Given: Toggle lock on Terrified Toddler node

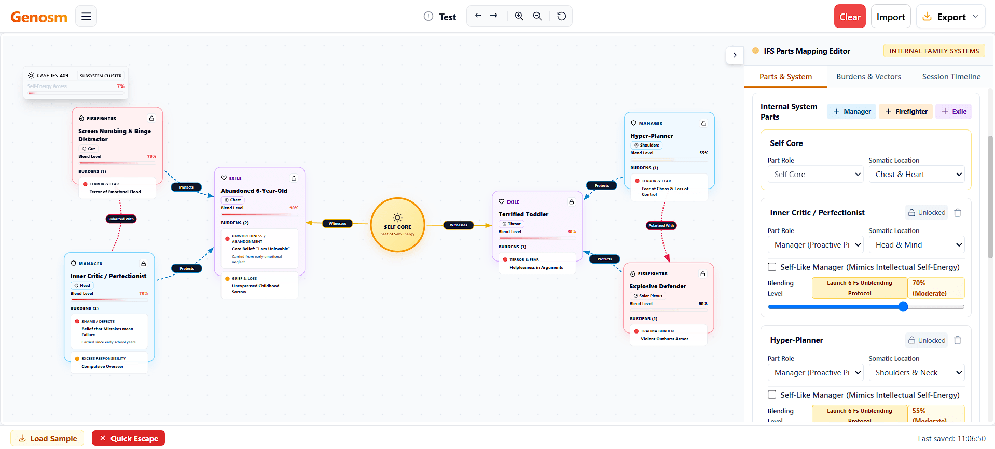Looking at the screenshot, I should tap(572, 202).
